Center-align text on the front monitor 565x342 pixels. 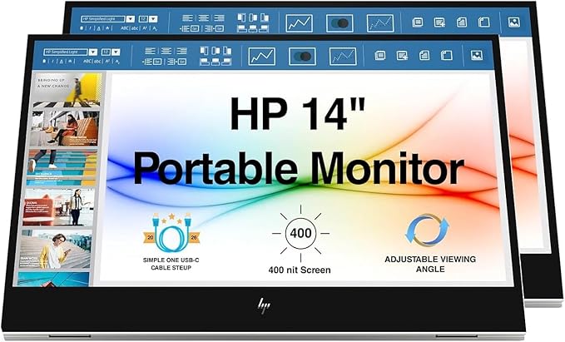(x=166, y=51)
